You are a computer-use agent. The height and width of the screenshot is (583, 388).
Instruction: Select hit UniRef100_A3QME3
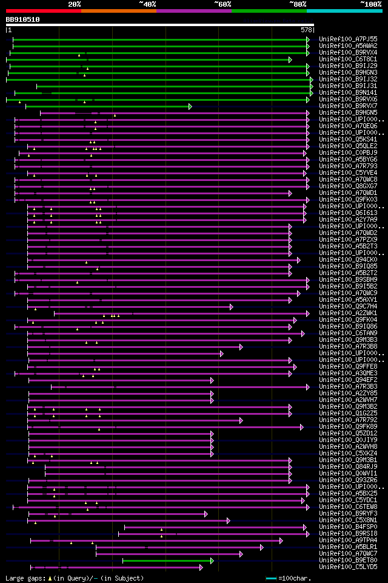pyautogui.click(x=348, y=373)
